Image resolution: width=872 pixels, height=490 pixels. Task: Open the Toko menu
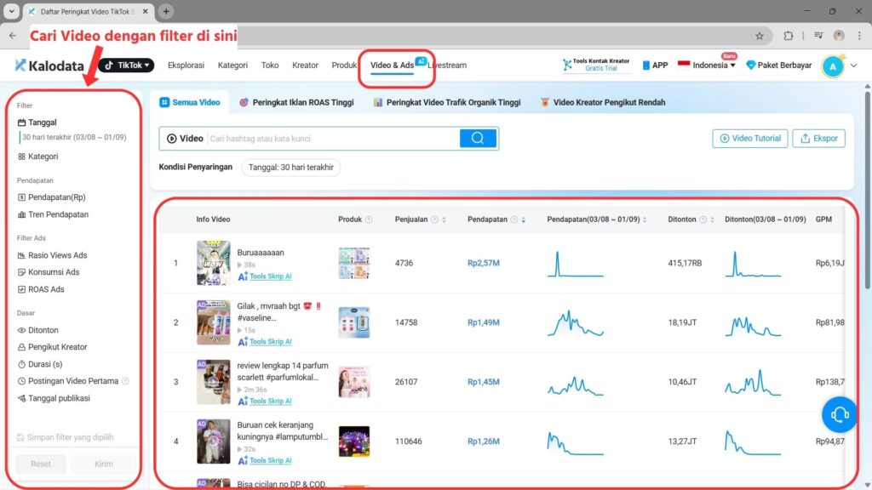[270, 65]
